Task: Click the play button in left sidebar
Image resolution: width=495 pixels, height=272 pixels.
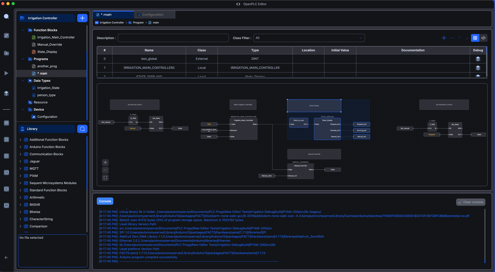Action: click(6, 73)
